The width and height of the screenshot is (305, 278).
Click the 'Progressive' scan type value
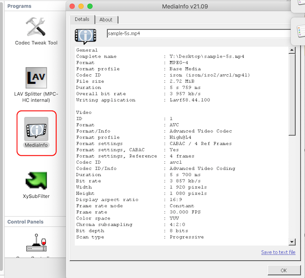click(x=186, y=237)
